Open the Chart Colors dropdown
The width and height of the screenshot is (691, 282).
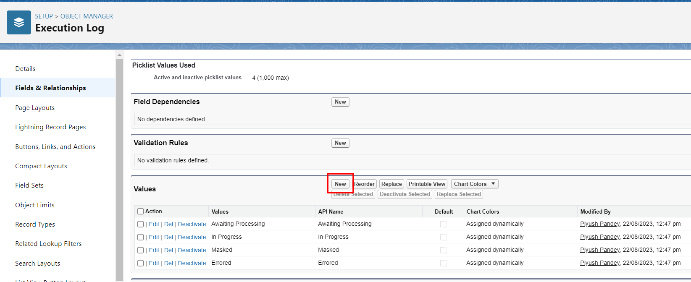(474, 184)
